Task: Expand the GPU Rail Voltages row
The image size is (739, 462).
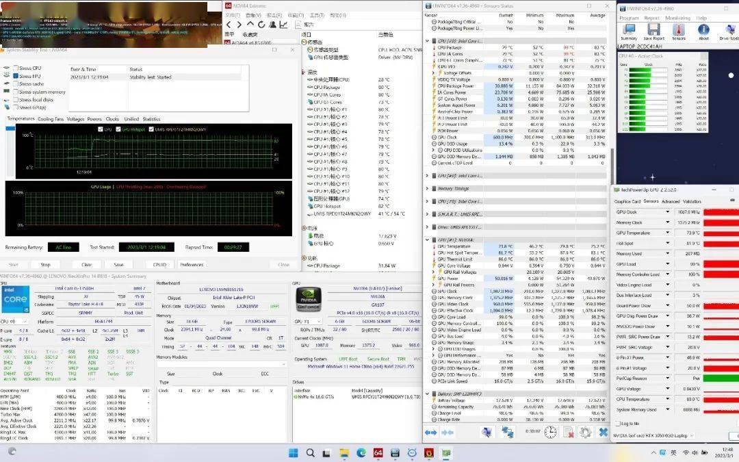Action: coord(434,272)
